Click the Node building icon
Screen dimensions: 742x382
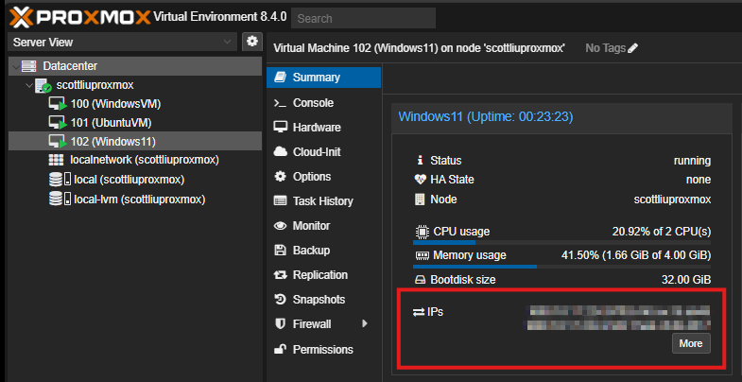coord(420,200)
